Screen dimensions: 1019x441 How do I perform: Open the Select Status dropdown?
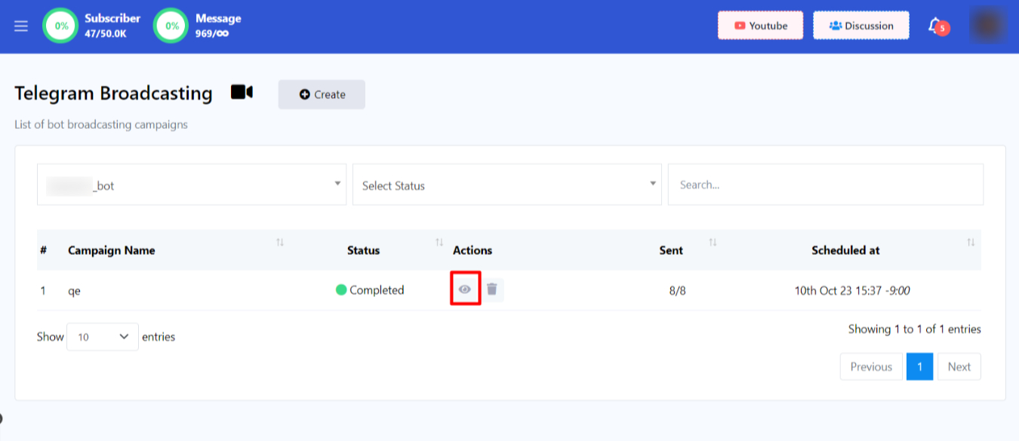(x=506, y=185)
